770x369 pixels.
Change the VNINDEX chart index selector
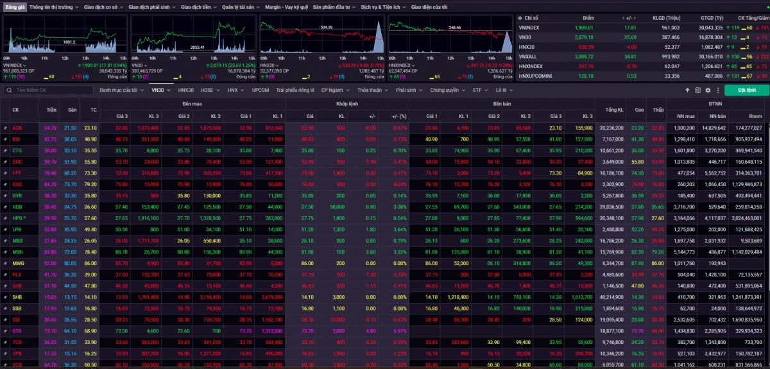click(15, 65)
